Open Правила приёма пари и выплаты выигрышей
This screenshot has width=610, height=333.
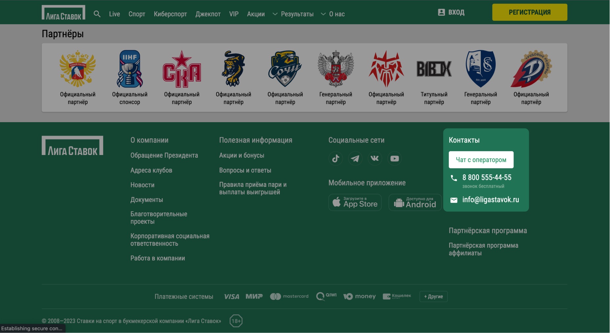[253, 188]
